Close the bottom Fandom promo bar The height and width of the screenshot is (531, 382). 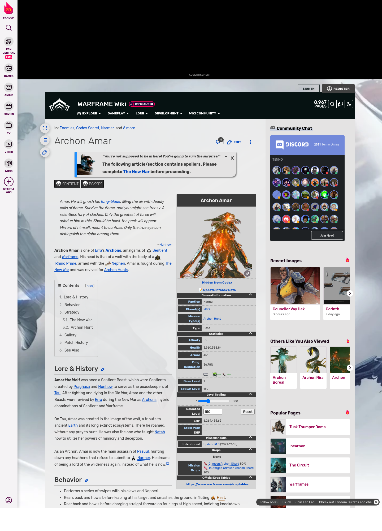pos(376,502)
